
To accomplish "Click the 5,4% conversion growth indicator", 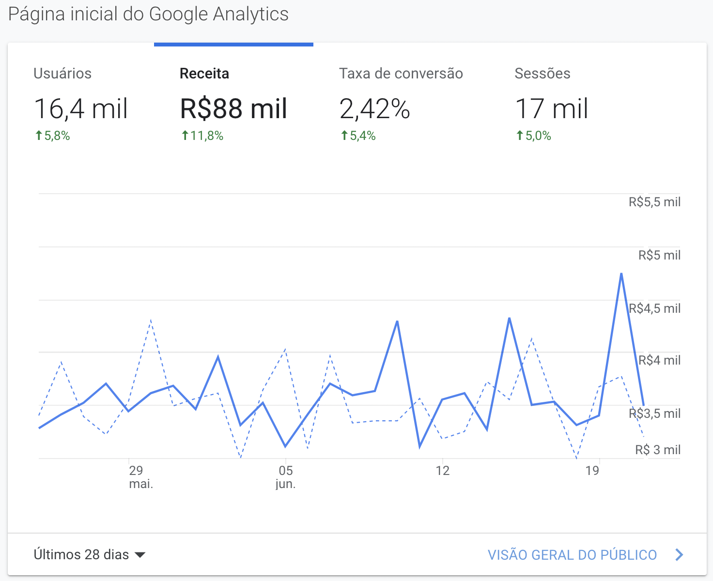I will point(358,136).
